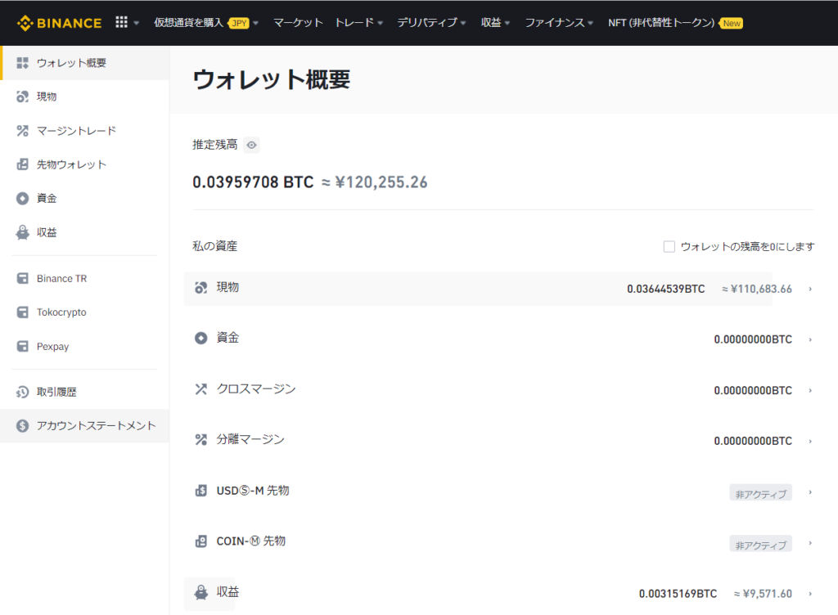Open the NFT (非代替性トークン) menu item

661,23
